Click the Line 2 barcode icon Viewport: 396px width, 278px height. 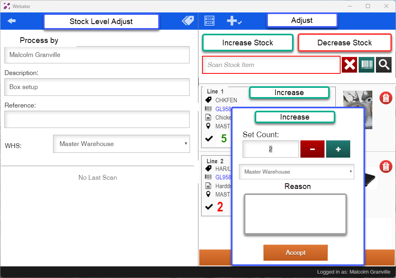pyautogui.click(x=208, y=177)
